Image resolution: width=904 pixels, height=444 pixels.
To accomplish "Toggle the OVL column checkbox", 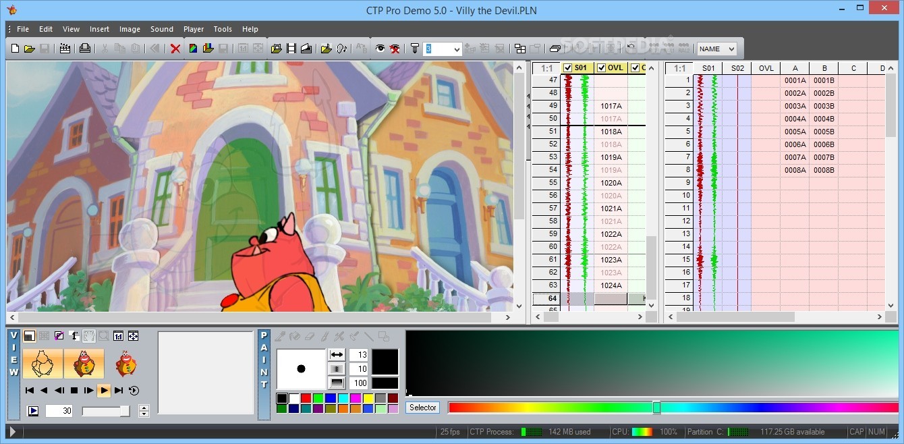I will 602,67.
